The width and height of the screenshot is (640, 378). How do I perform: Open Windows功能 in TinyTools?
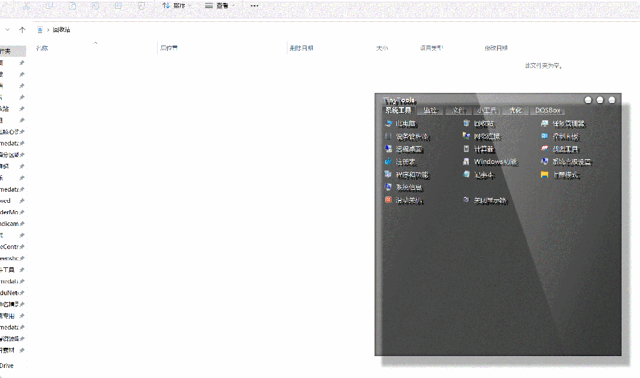490,161
